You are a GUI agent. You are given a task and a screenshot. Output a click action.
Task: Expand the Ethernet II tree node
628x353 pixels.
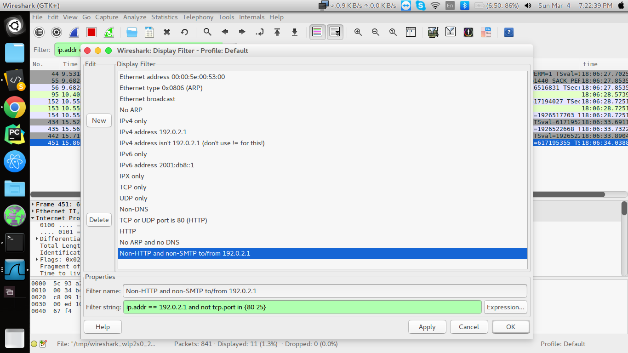tap(33, 211)
